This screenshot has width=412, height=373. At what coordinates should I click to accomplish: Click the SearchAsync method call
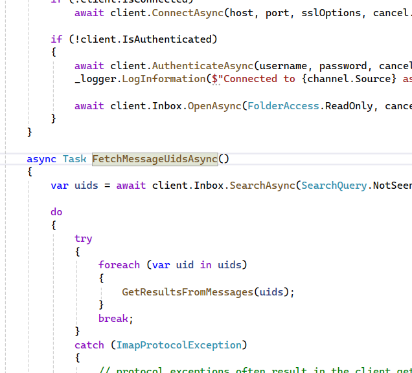click(x=262, y=186)
